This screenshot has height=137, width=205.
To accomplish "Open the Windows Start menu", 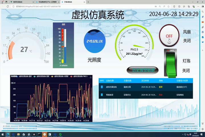I will (x=3, y=134).
